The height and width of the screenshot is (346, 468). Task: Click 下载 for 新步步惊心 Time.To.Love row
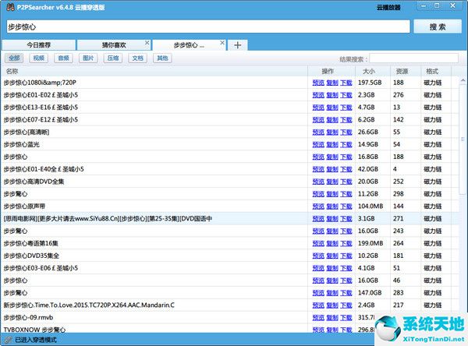pyautogui.click(x=346, y=305)
